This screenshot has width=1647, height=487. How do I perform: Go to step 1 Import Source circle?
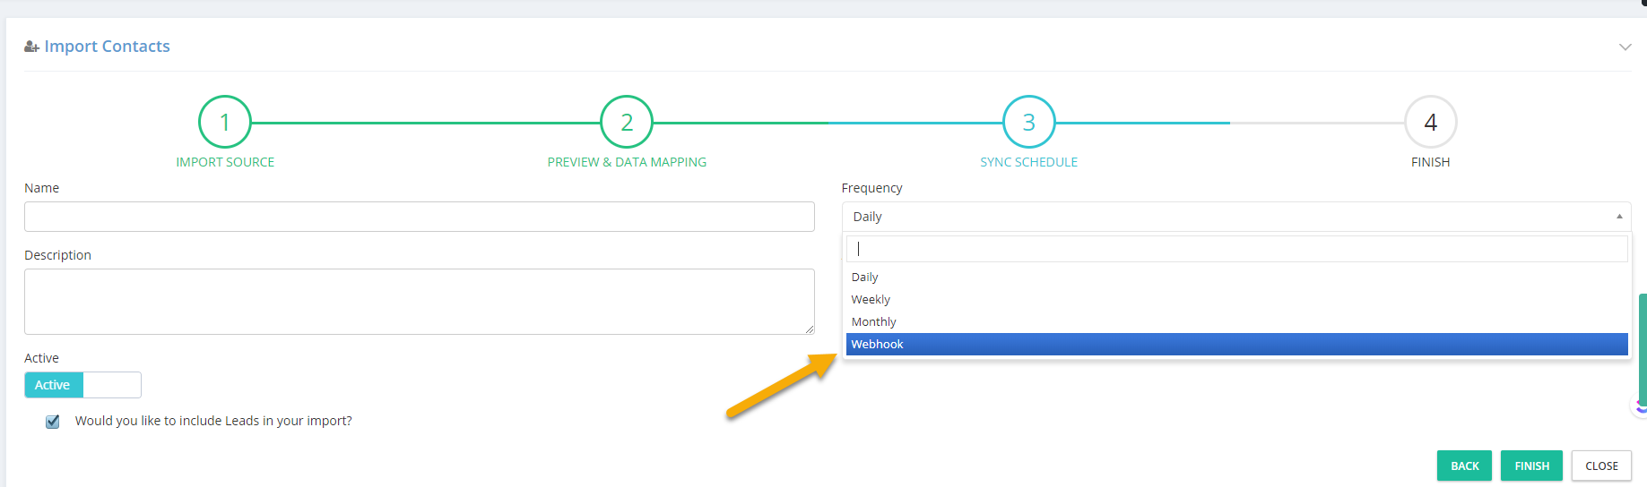(225, 122)
